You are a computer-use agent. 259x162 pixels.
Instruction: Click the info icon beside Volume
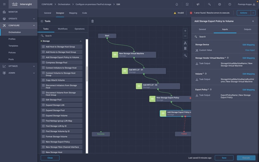click(206, 74)
